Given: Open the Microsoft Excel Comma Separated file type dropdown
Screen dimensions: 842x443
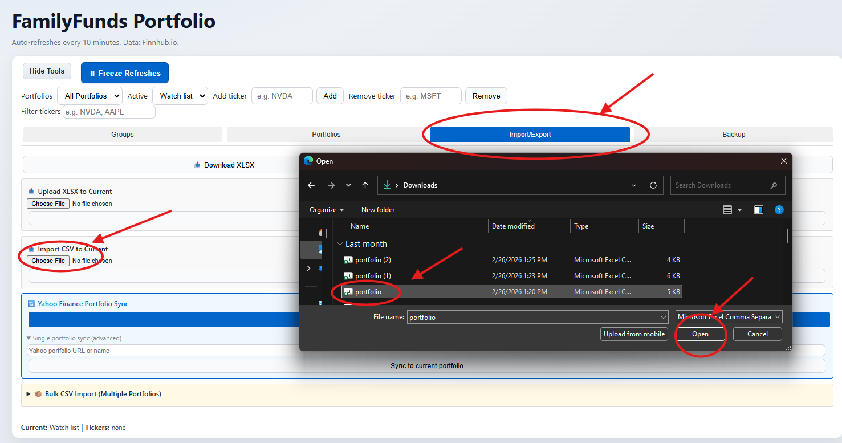Looking at the screenshot, I should click(729, 316).
